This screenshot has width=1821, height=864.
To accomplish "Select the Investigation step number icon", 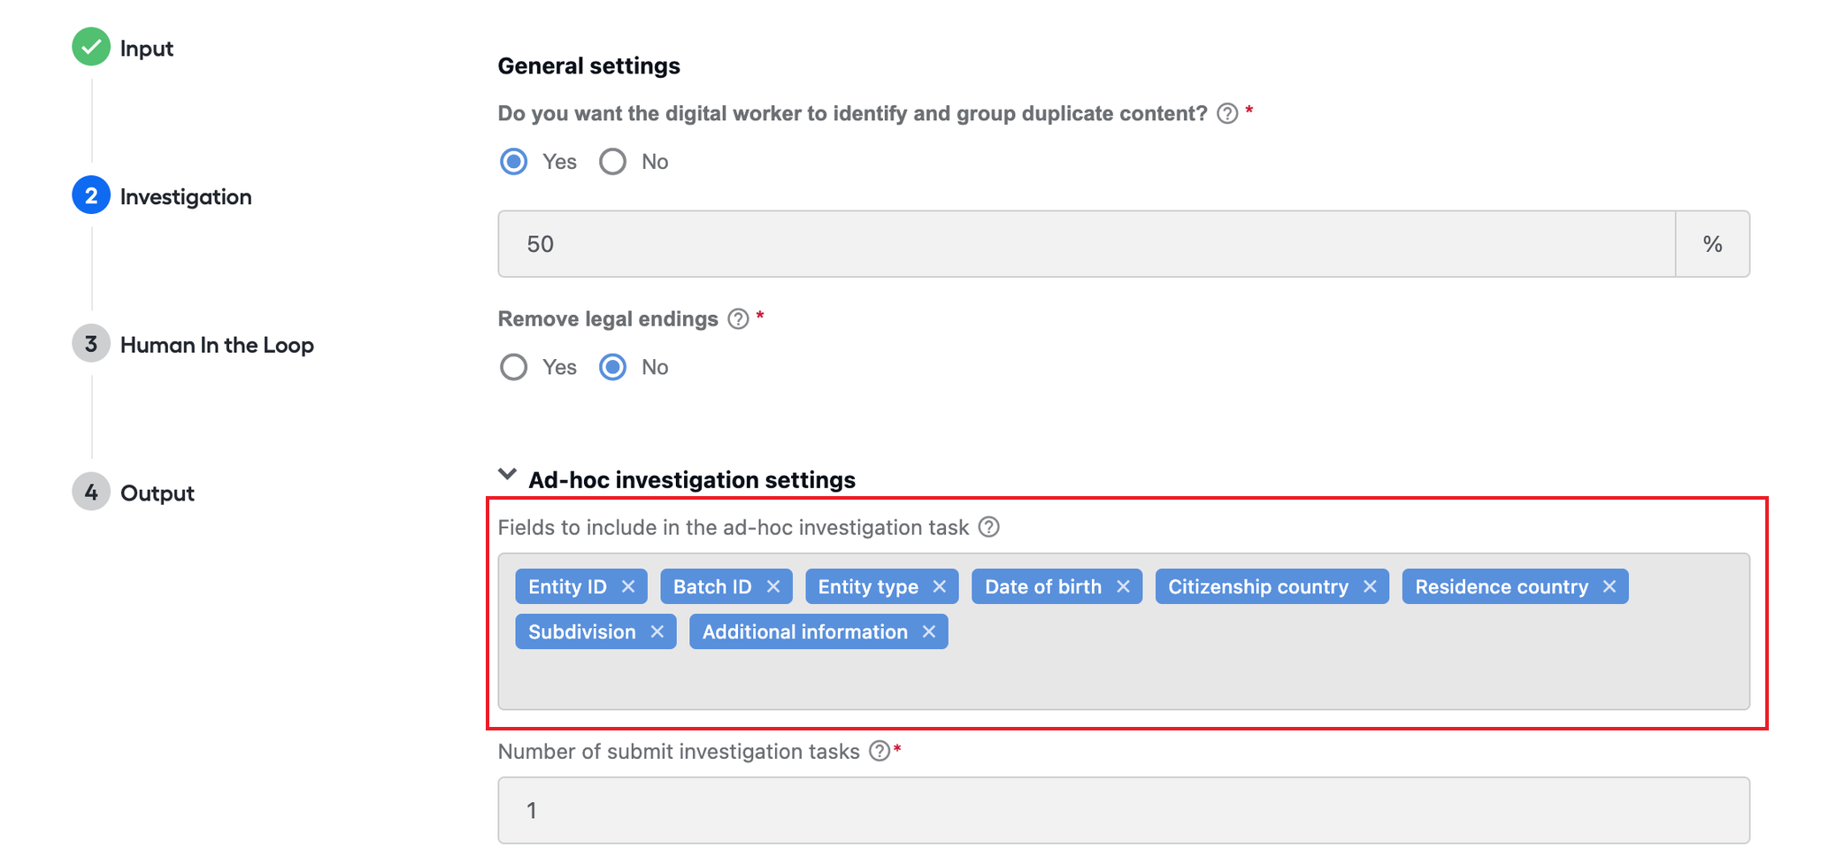I will click(91, 195).
